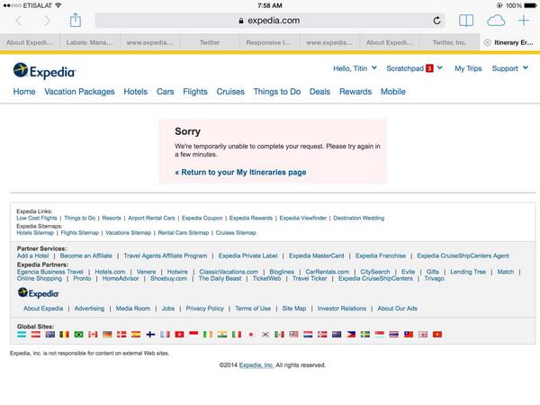
Task: Open the Hotels Sitemap link
Action: click(x=35, y=233)
